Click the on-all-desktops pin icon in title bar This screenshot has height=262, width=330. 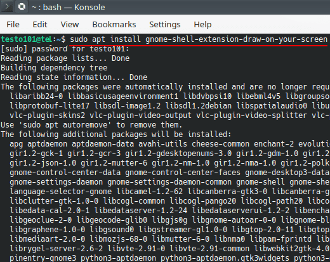(22, 6)
